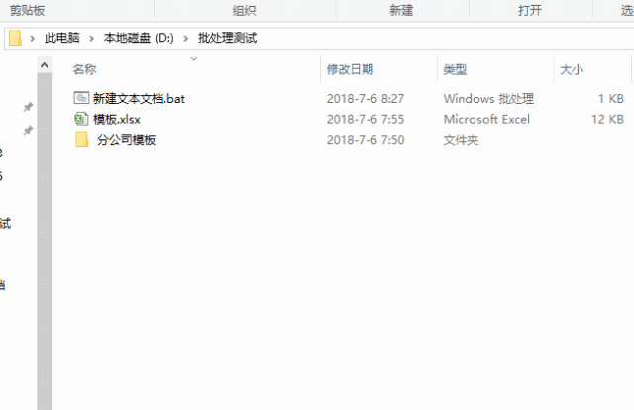The height and width of the screenshot is (410, 634).
Task: Click the pin icon beside 模板.xlsx row
Action: [x=28, y=130]
